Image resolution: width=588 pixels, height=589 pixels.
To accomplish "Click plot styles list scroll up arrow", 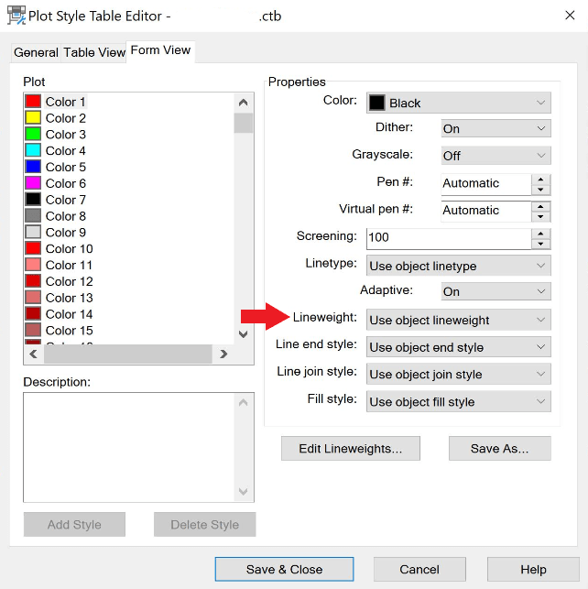I will (x=244, y=103).
